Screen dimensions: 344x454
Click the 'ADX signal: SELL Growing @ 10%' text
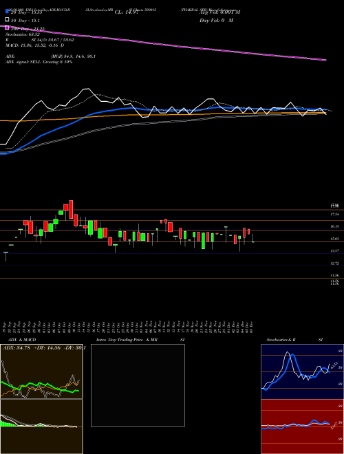pos(39,62)
